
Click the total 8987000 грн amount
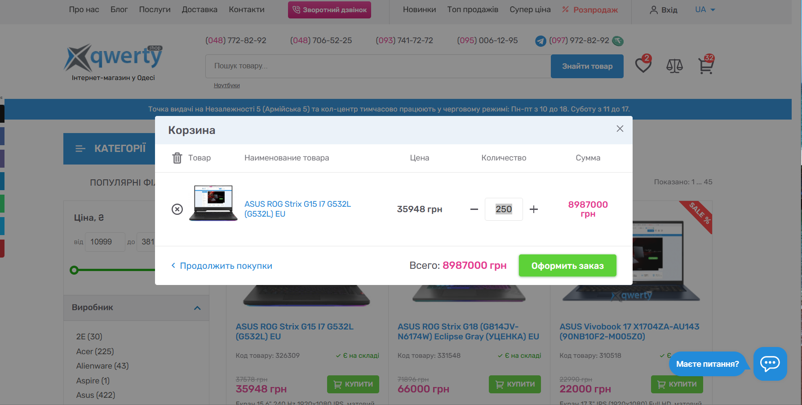(474, 265)
